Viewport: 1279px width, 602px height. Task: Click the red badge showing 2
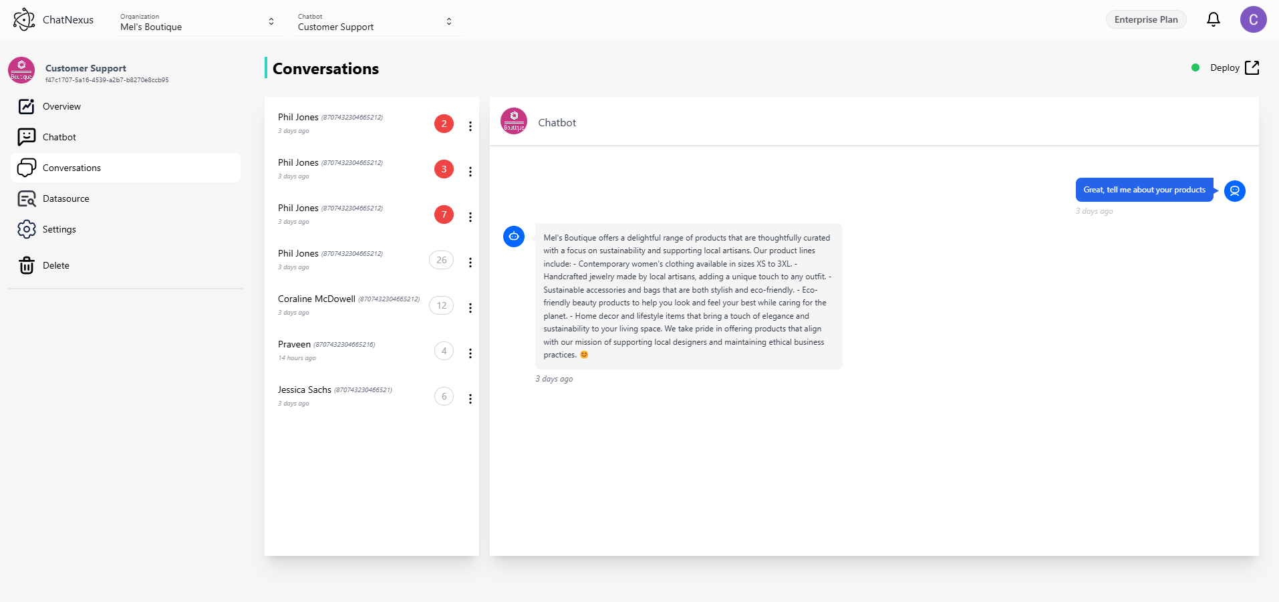click(x=444, y=124)
